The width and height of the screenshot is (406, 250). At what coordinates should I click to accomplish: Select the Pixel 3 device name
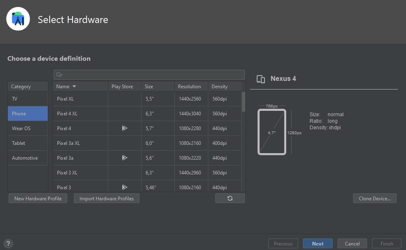(x=64, y=187)
